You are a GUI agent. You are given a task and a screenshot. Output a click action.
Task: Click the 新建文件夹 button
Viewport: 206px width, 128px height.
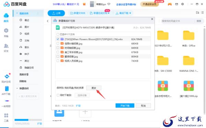pos(78,13)
